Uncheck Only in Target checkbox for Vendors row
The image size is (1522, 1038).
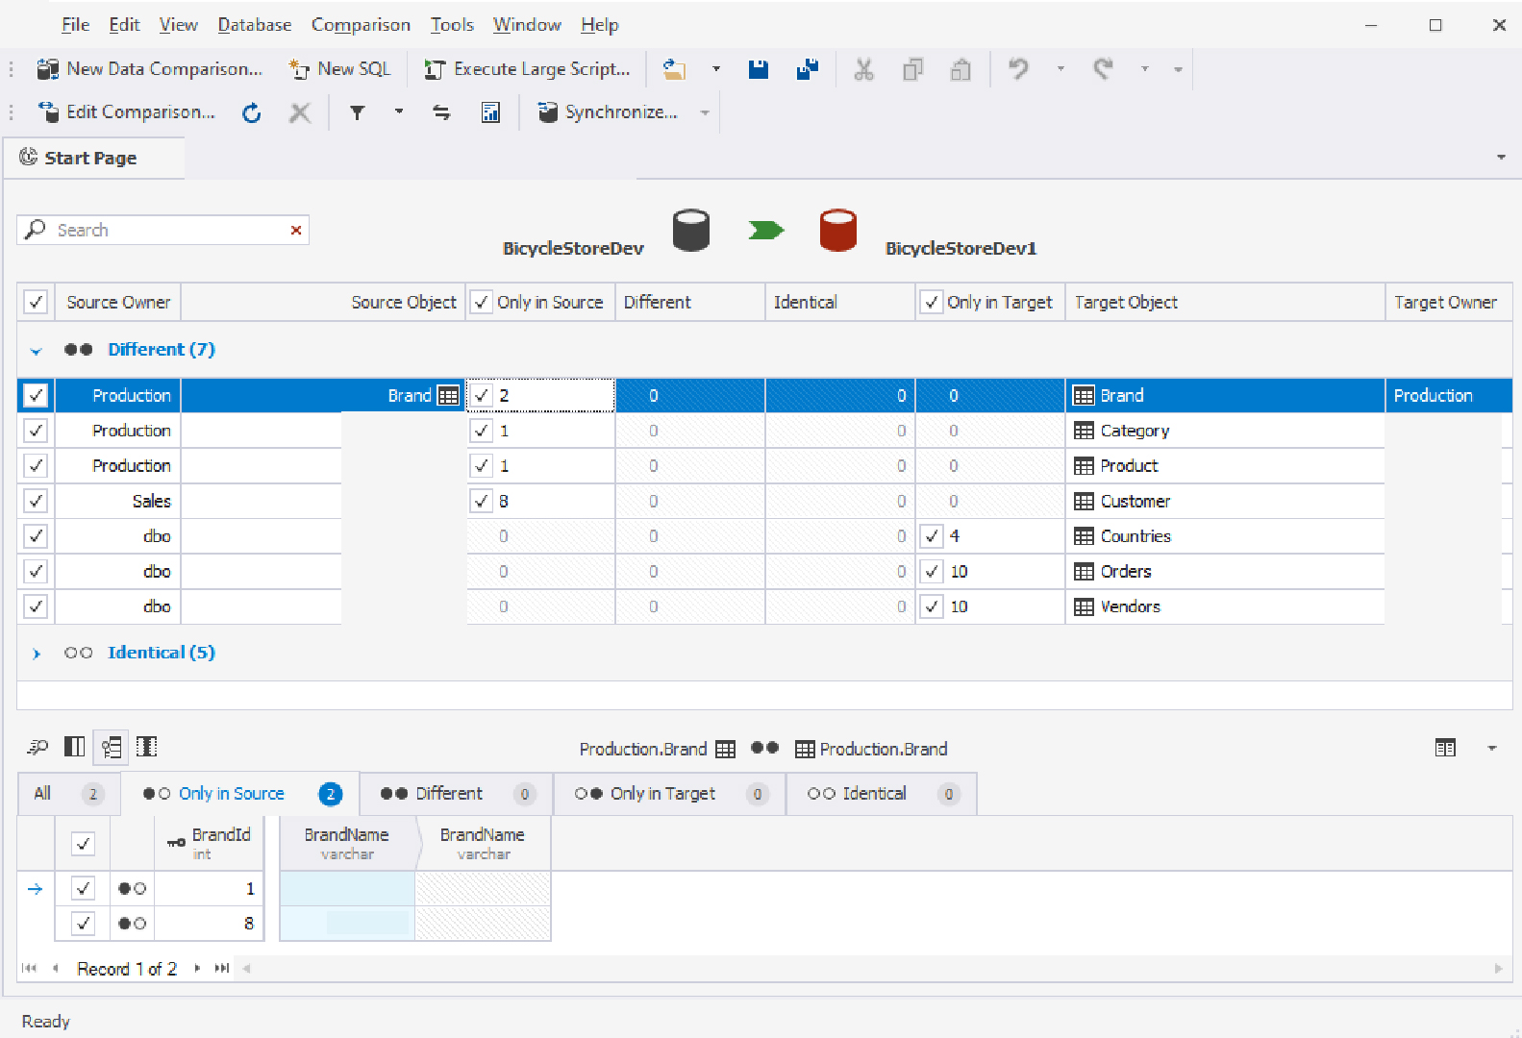pos(932,606)
